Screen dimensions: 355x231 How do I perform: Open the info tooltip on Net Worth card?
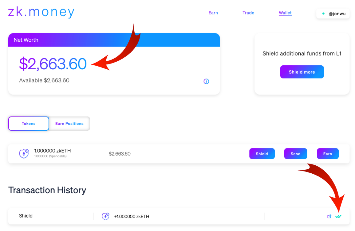click(206, 81)
